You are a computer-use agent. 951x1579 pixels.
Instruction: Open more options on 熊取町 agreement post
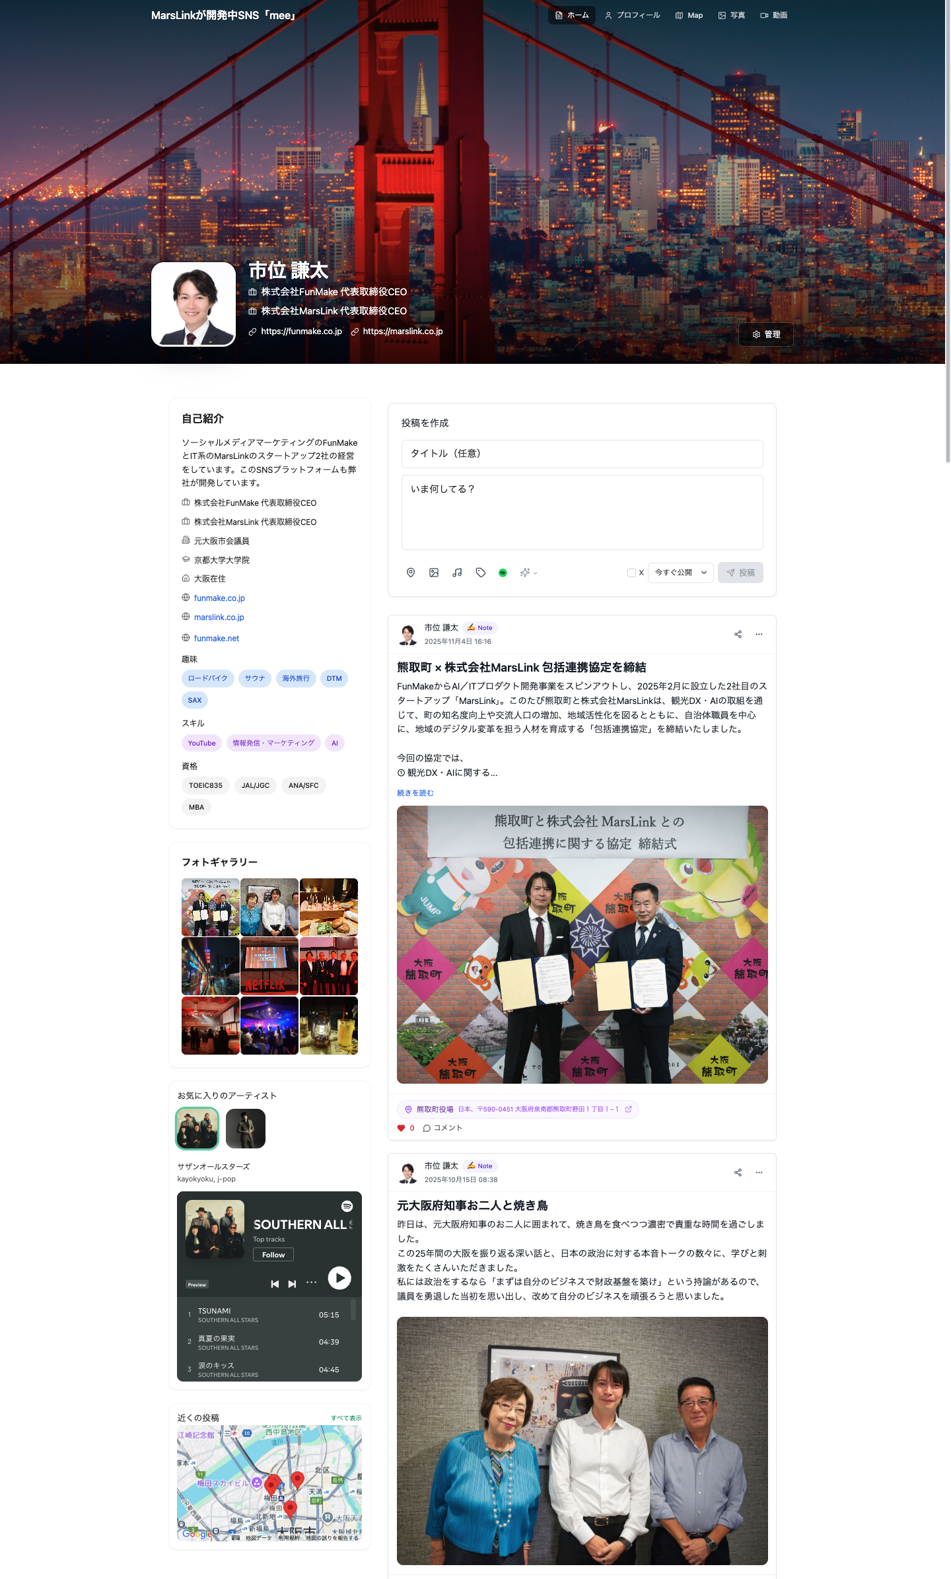tap(759, 635)
